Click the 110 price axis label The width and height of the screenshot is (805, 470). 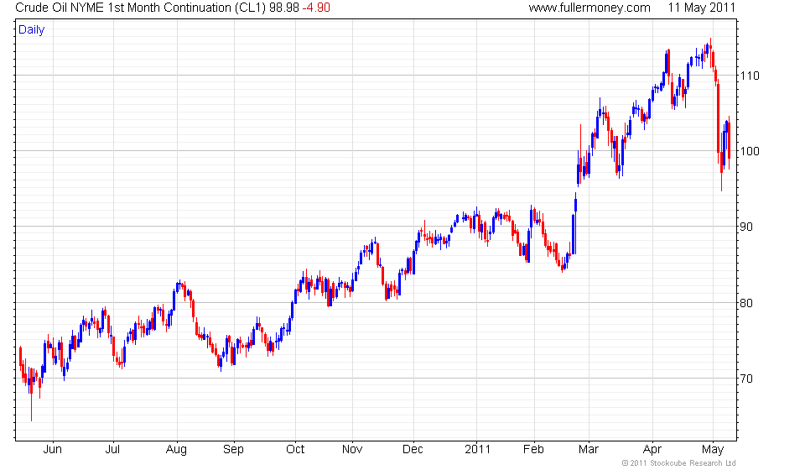pos(749,76)
